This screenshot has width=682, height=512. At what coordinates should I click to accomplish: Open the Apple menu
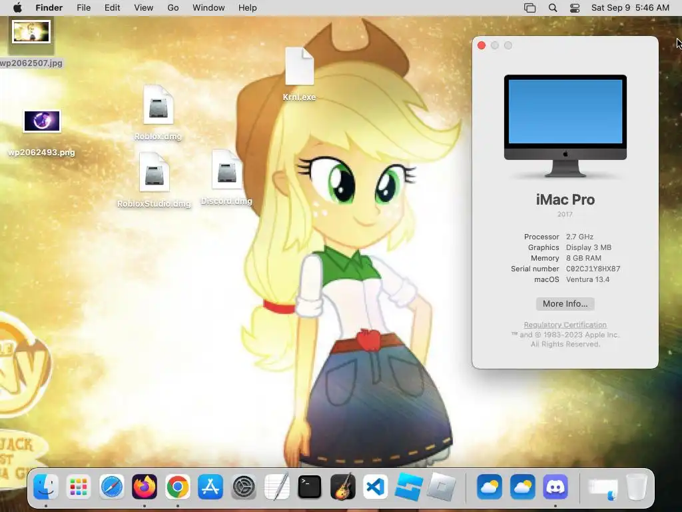[x=17, y=8]
